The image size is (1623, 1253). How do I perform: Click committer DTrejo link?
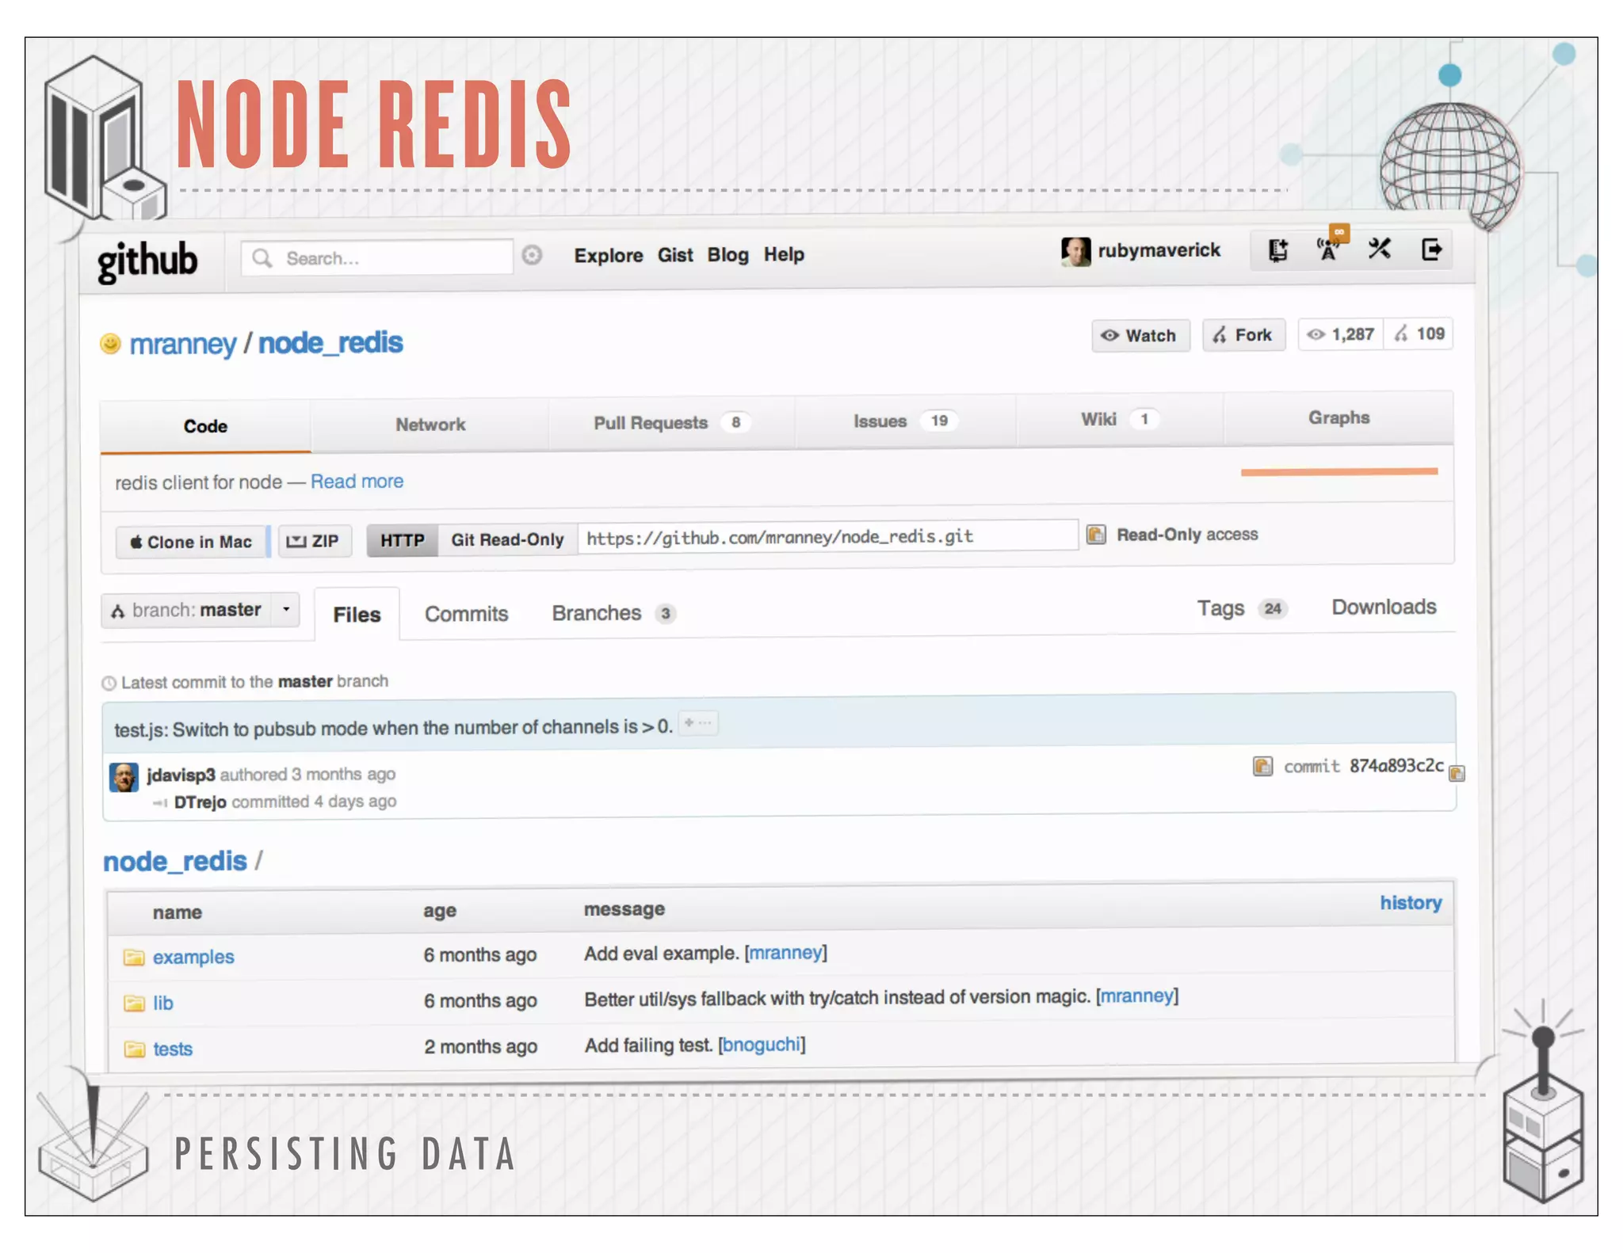tap(200, 802)
